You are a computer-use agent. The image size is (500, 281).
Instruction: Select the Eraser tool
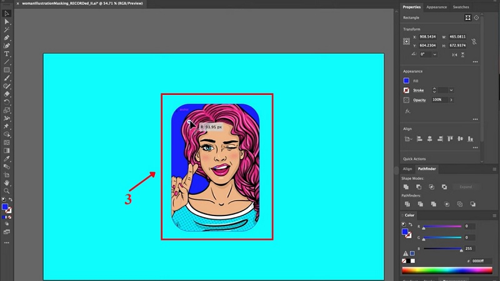(x=7, y=94)
